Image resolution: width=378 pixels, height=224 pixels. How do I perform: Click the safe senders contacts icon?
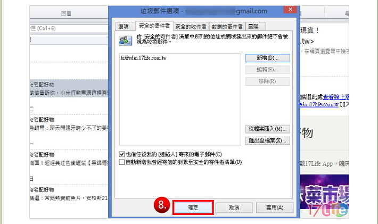click(125, 40)
